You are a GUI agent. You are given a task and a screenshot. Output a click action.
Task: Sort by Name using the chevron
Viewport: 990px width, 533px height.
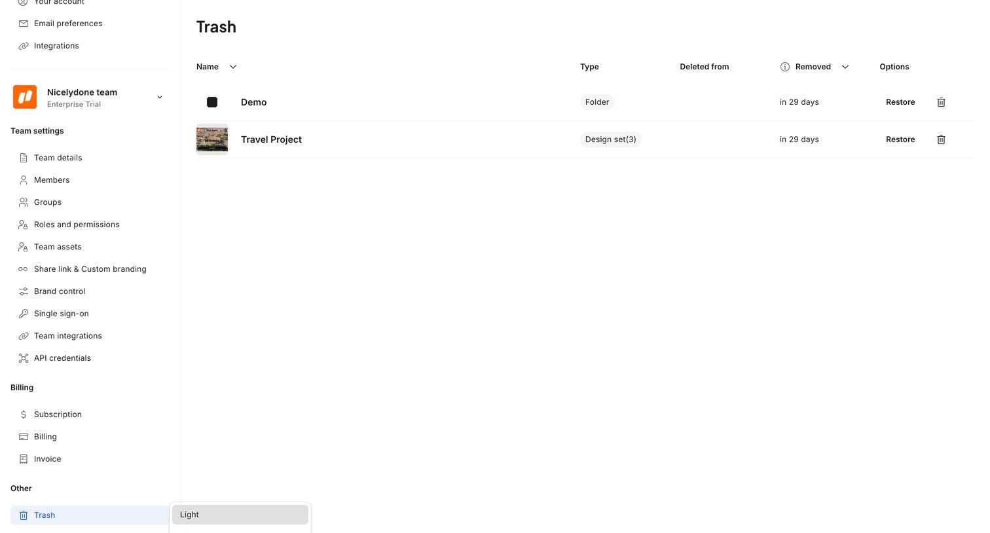[x=233, y=67]
